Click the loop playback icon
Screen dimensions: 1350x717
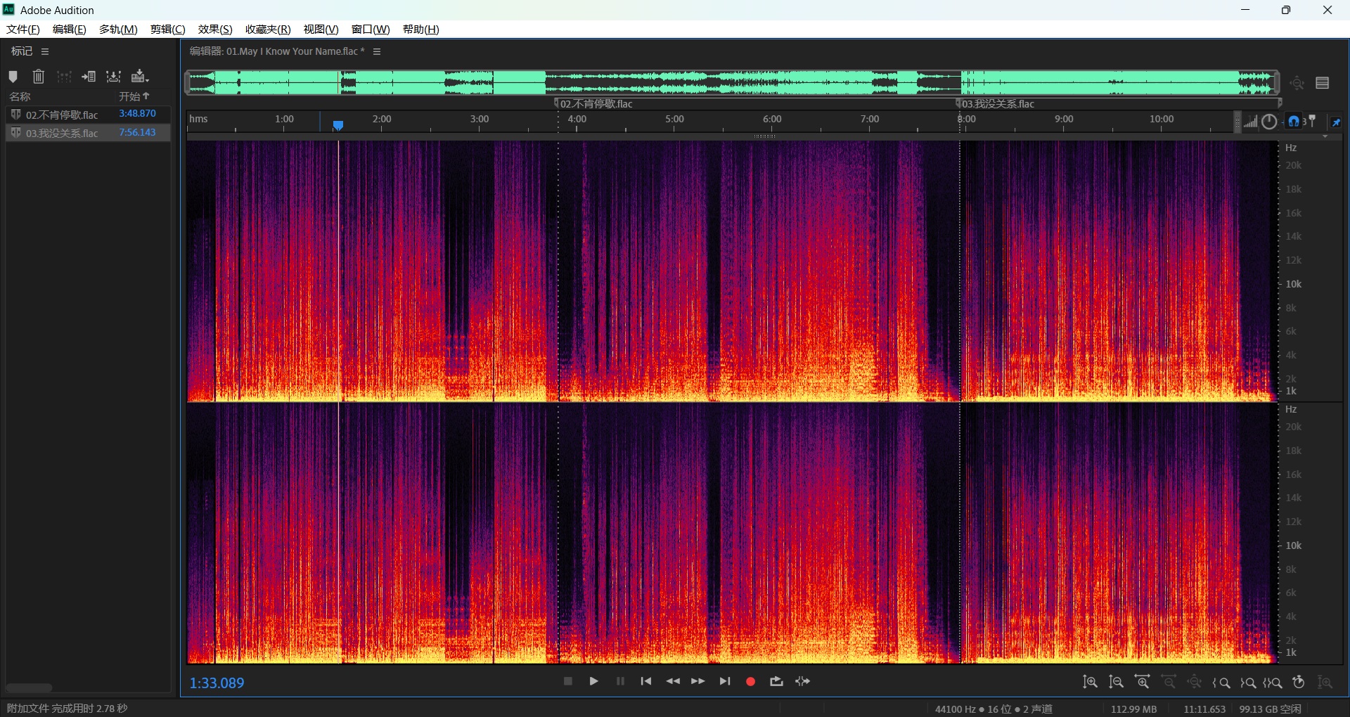776,681
